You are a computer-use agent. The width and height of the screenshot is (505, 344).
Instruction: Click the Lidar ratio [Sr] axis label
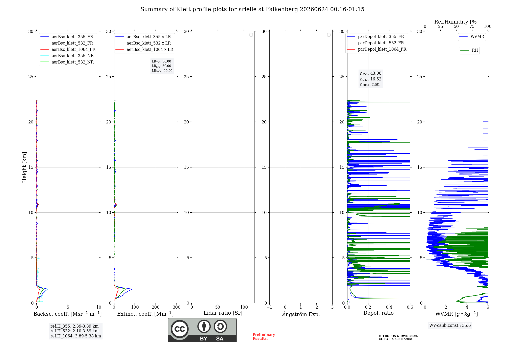(x=223, y=313)
